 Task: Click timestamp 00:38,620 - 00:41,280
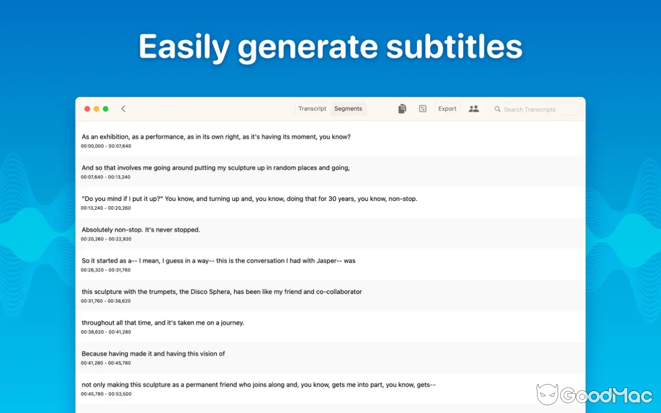[105, 332]
